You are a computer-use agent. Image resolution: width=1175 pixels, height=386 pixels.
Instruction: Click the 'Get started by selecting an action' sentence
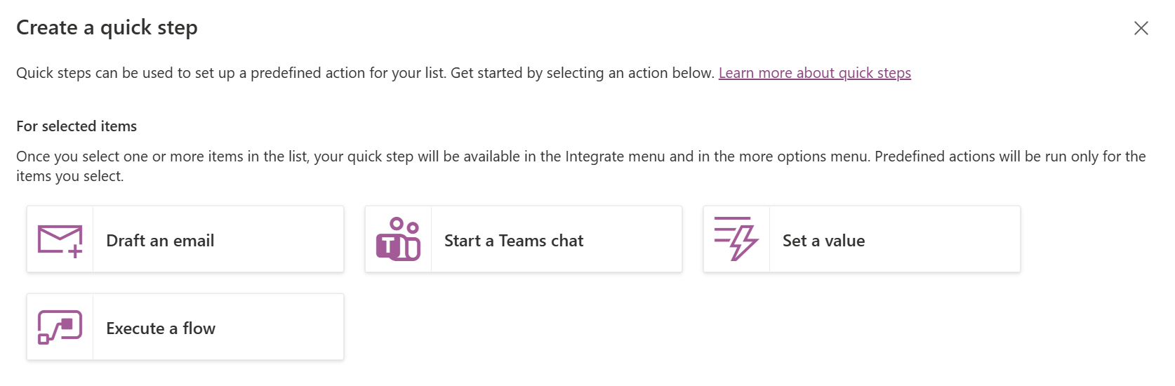point(582,73)
